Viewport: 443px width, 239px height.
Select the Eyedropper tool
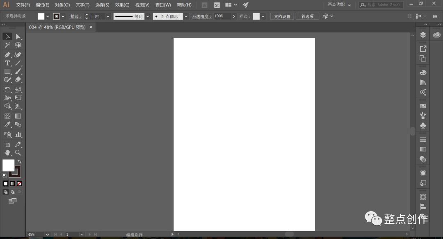pyautogui.click(x=7, y=124)
